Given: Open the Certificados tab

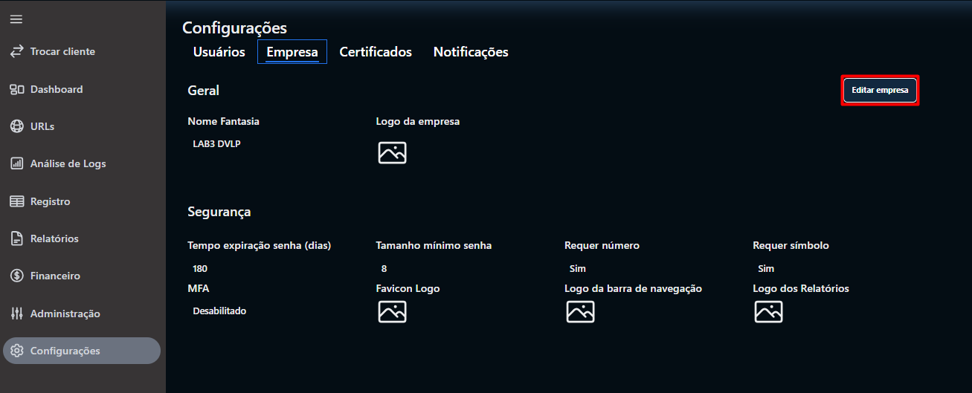Looking at the screenshot, I should pyautogui.click(x=376, y=52).
